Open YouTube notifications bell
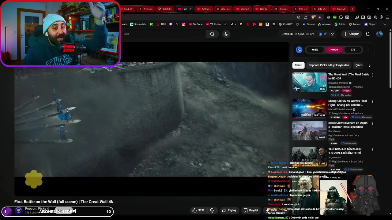The width and height of the screenshot is (392, 220). point(367,34)
